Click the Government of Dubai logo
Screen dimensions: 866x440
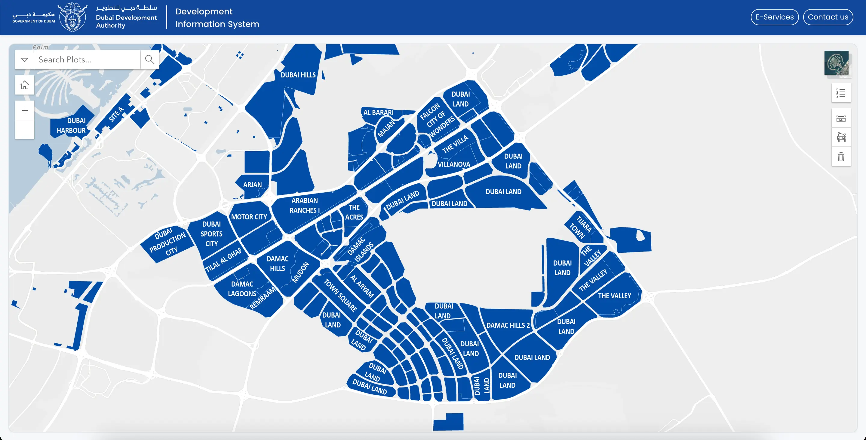34,17
